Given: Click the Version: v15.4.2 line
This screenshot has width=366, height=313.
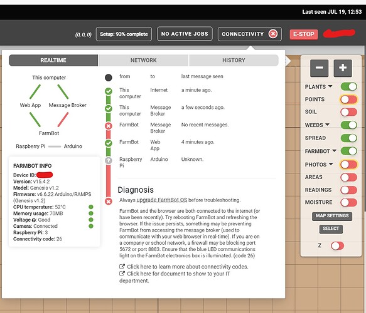Looking at the screenshot, I should (31, 182).
